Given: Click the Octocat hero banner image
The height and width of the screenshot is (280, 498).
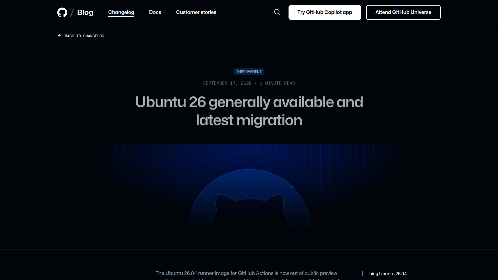Looking at the screenshot, I should 249,187.
